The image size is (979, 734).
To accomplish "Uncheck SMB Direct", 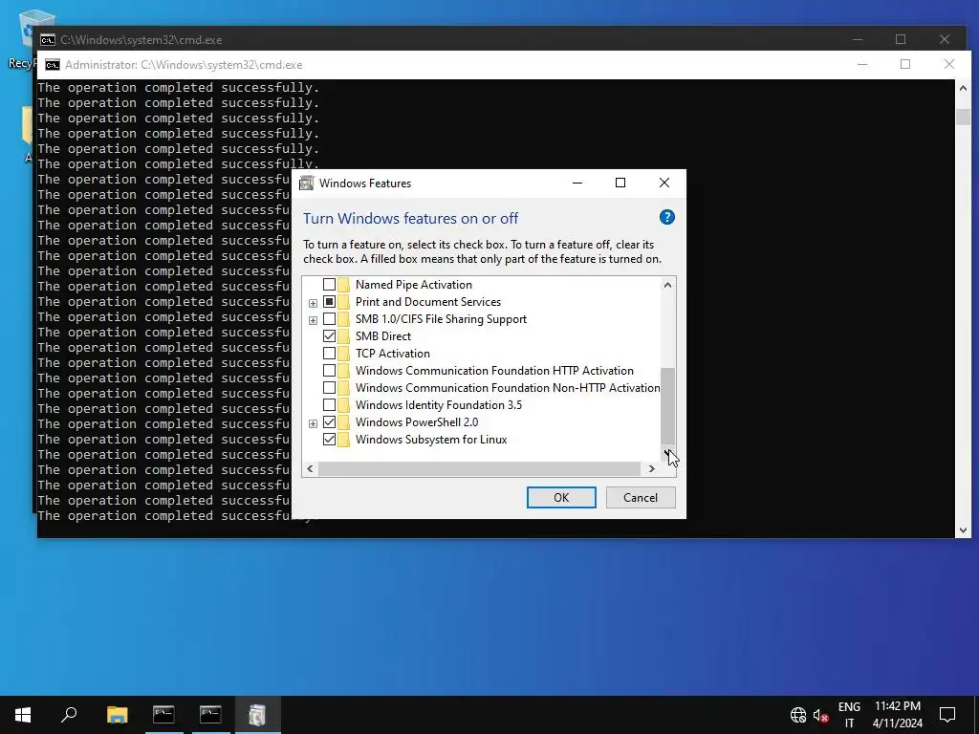I will tap(329, 336).
